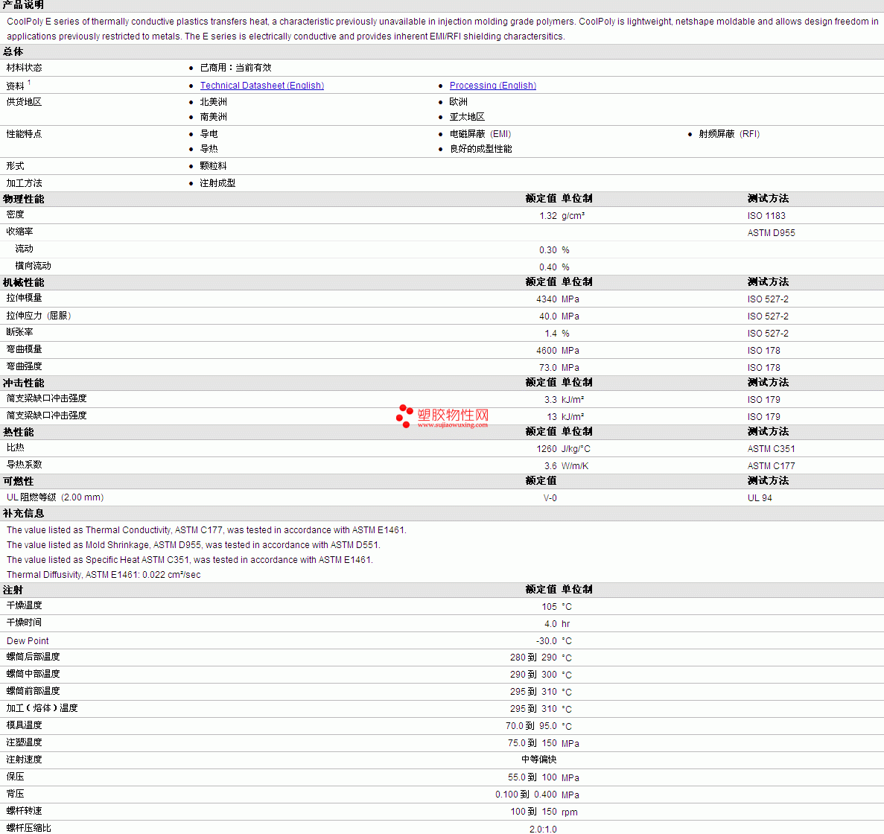Open the Technical Datasheet (English) link
This screenshot has width=884, height=834.
coord(261,85)
